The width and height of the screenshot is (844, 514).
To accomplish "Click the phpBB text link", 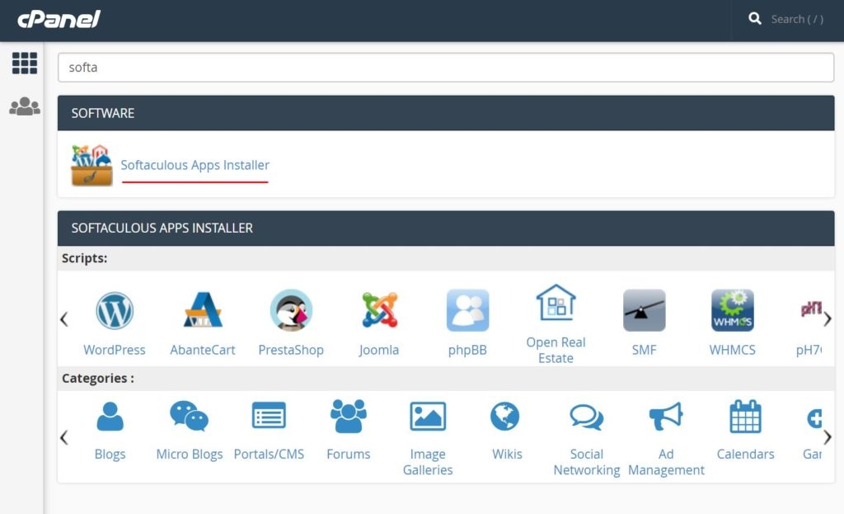I will click(468, 350).
